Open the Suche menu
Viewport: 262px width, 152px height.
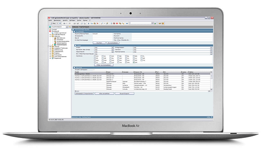click(x=79, y=20)
